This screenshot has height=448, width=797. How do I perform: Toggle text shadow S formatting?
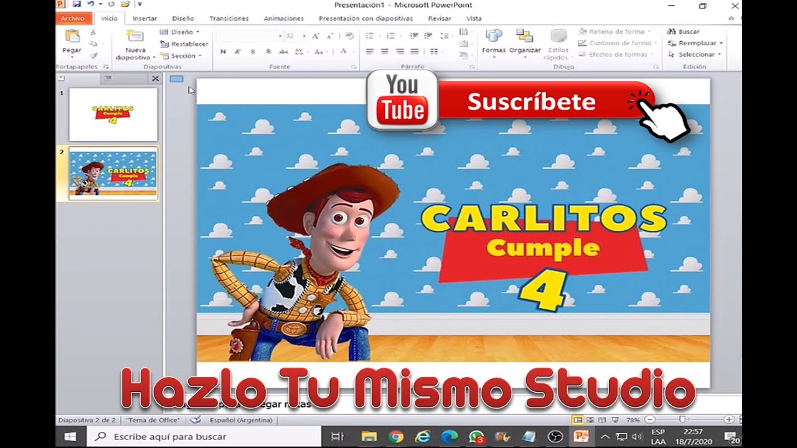[268, 52]
